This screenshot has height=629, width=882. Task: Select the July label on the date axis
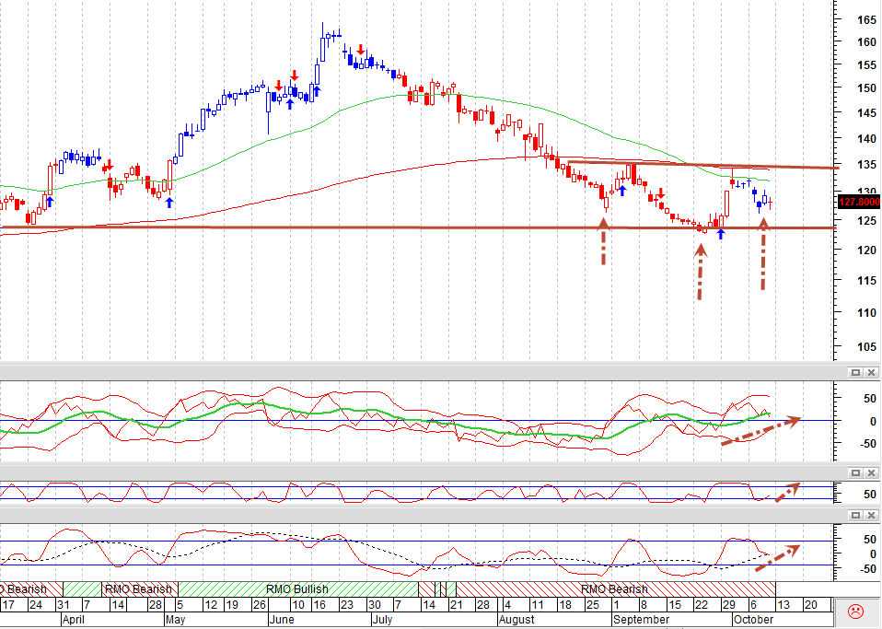click(382, 620)
